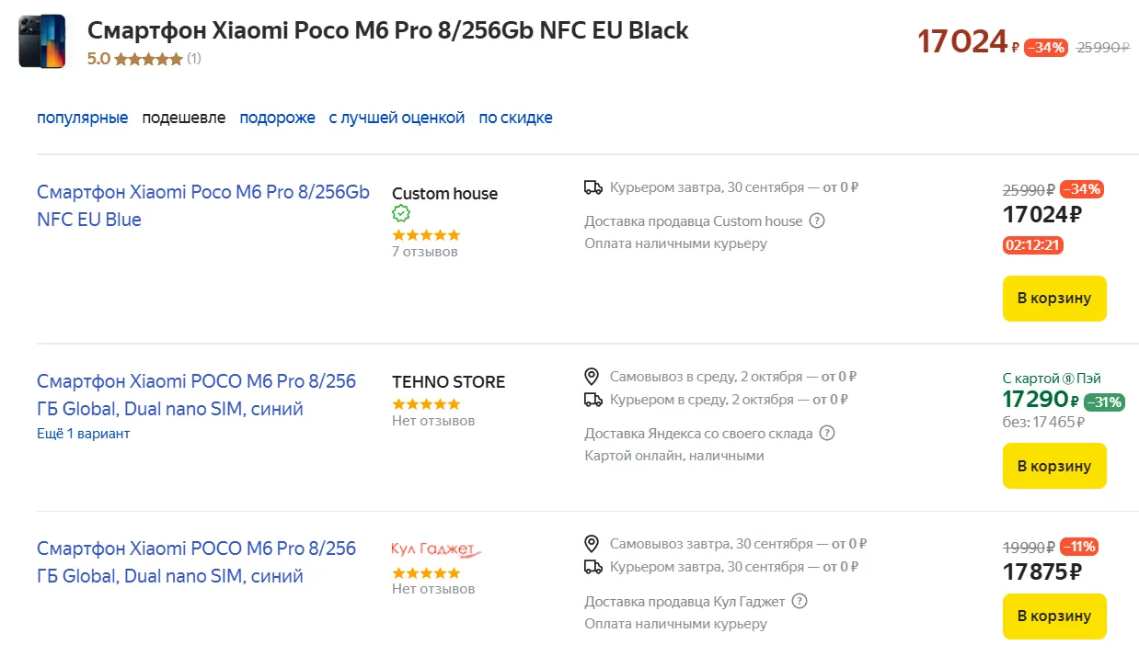The image size is (1139, 656).
Task: Click the header star rating of the product
Action: coord(148,59)
